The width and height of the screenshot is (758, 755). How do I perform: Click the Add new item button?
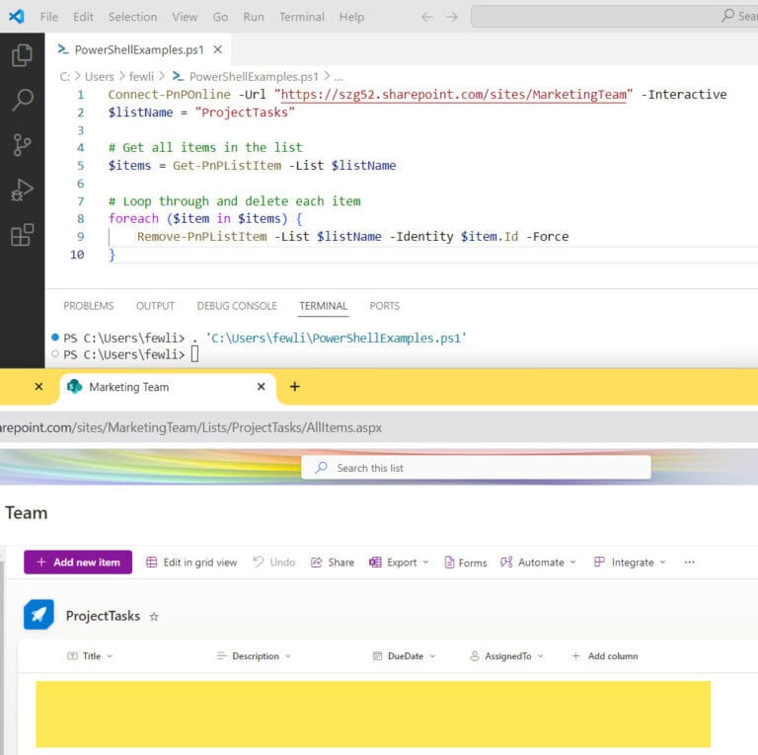coord(78,563)
